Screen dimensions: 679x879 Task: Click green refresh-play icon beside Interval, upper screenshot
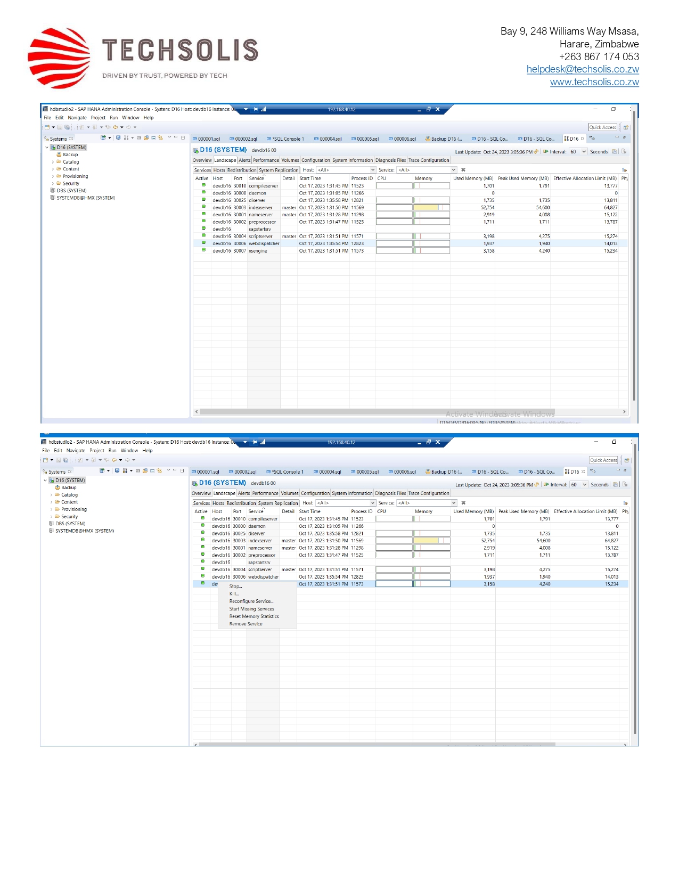coord(546,152)
